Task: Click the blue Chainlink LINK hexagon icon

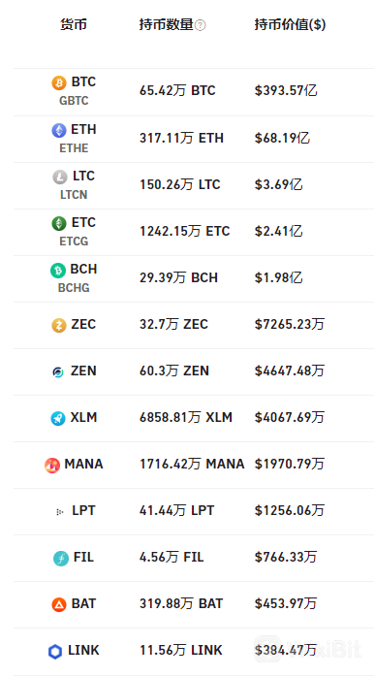Action: [x=55, y=652]
